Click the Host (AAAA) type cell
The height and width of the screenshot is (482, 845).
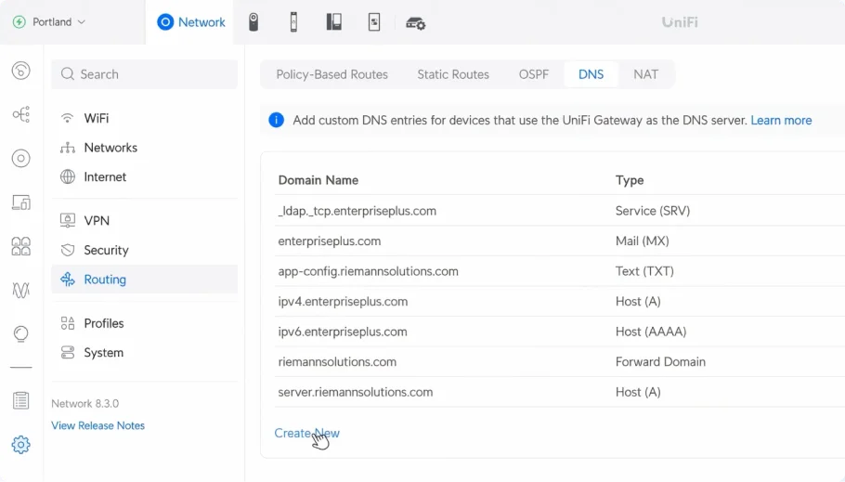(651, 332)
